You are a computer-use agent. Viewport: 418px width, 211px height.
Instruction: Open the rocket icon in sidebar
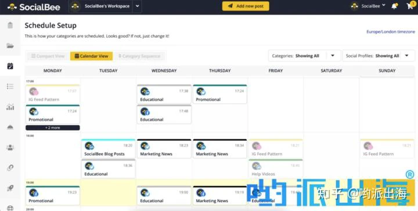coord(10,188)
